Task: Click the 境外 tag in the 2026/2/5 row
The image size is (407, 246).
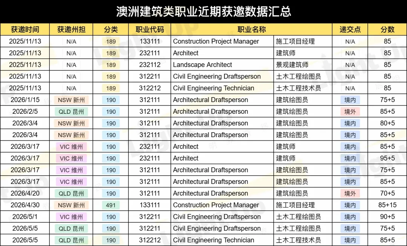Action: pyautogui.click(x=350, y=112)
